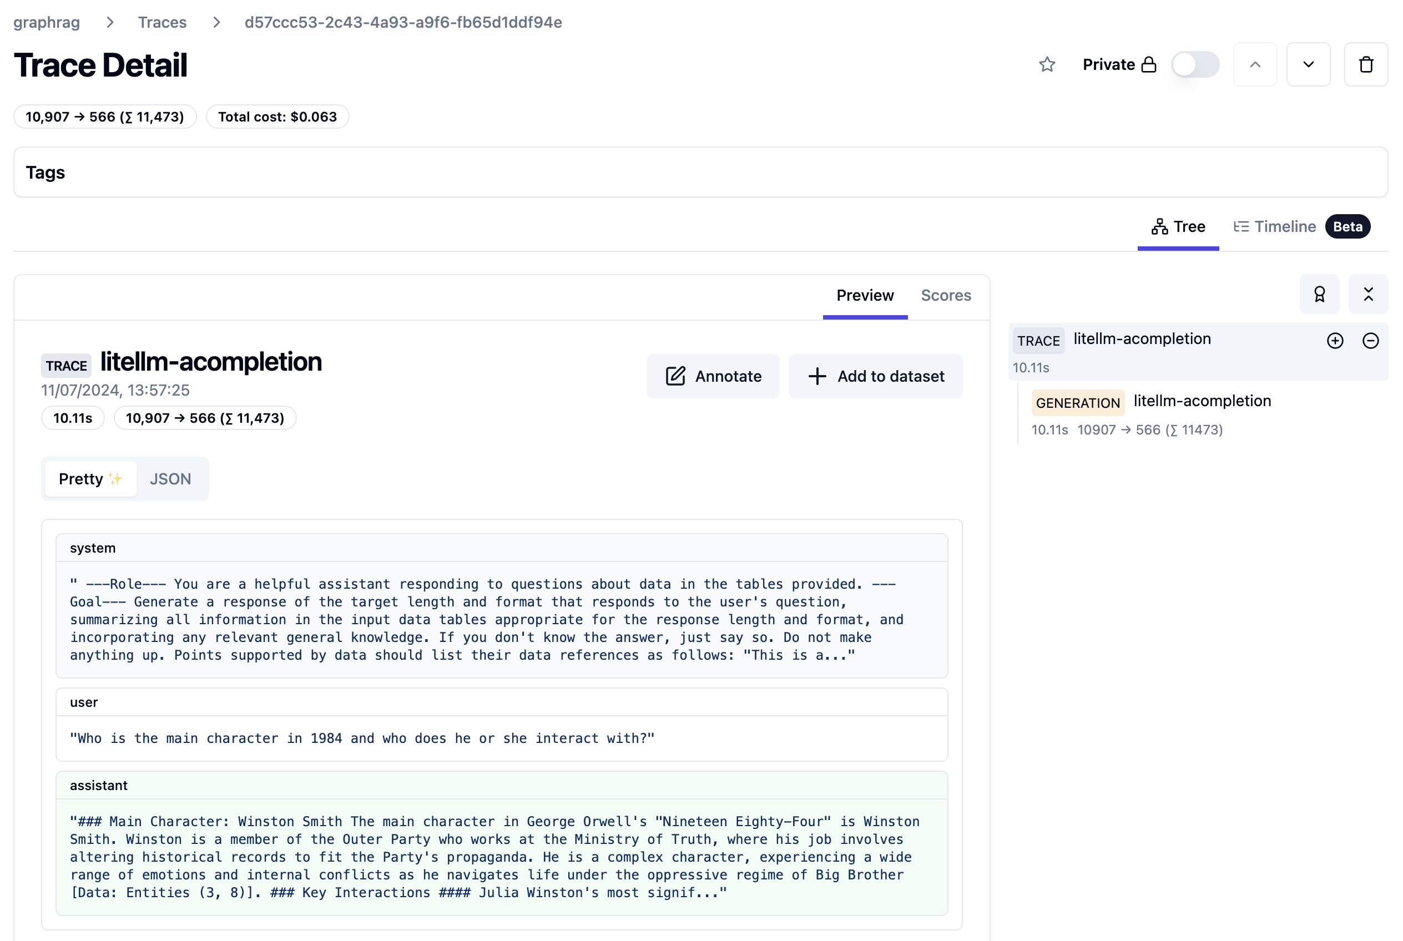The image size is (1403, 941).
Task: Open graphrag project breadcrumb
Action: 46,22
